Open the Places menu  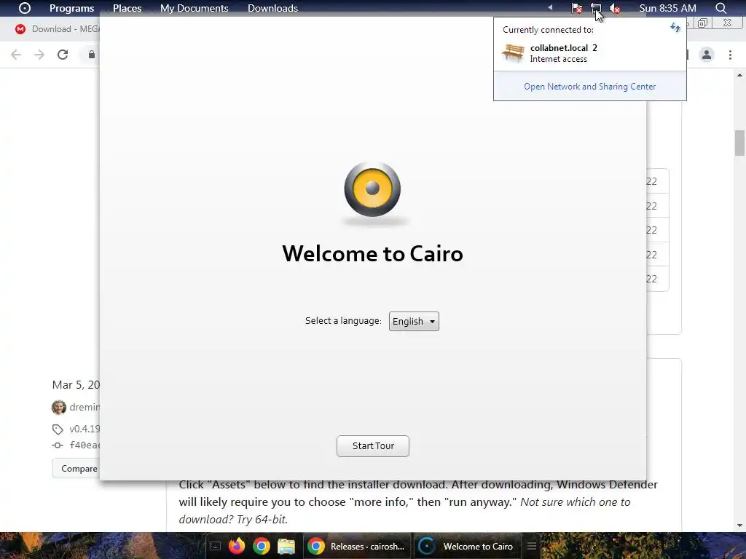pyautogui.click(x=127, y=8)
